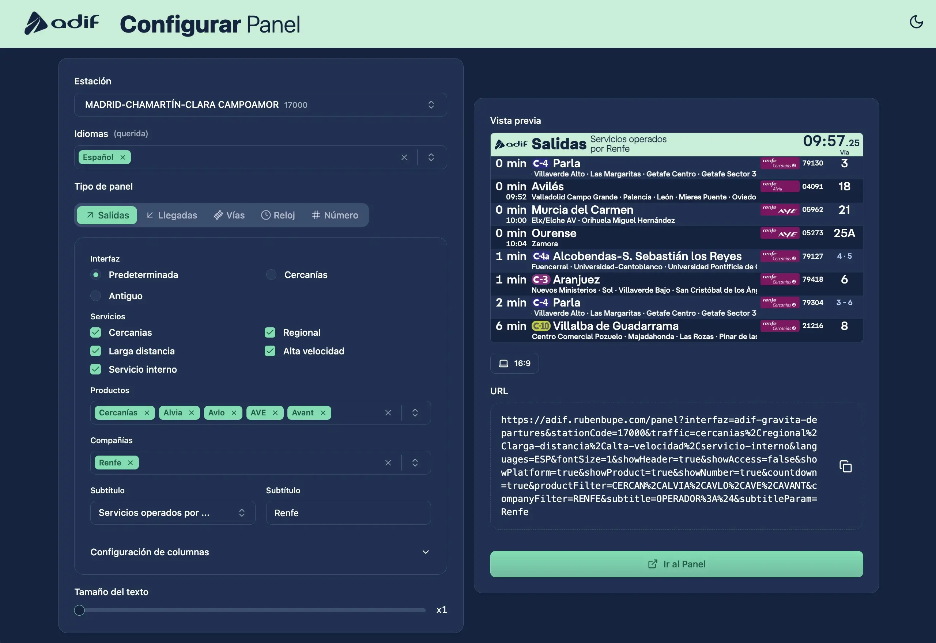Click the 09:57 clock in preview header

(x=831, y=141)
